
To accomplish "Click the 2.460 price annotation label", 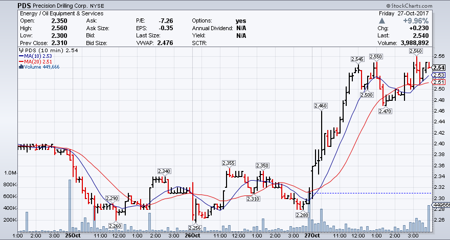I will coord(320,105).
